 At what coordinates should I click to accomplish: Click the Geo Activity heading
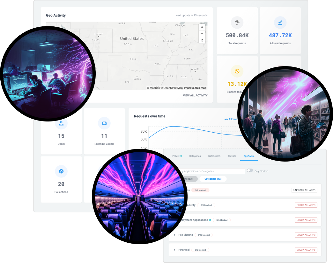56,16
